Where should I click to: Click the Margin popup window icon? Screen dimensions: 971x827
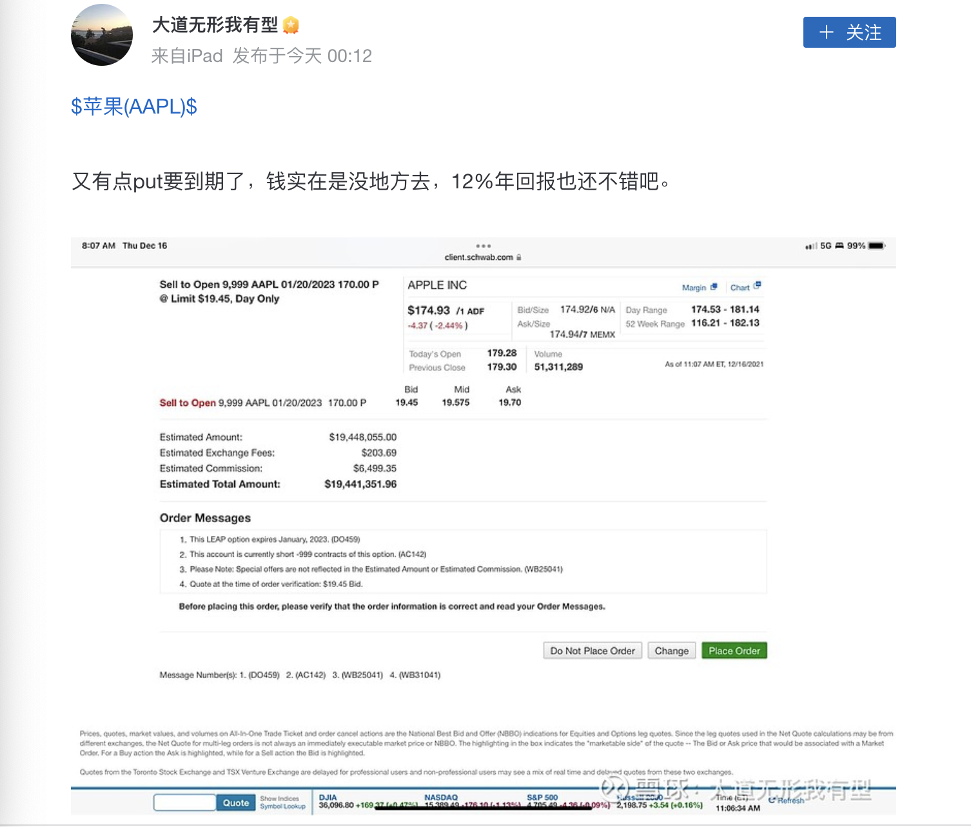(714, 286)
